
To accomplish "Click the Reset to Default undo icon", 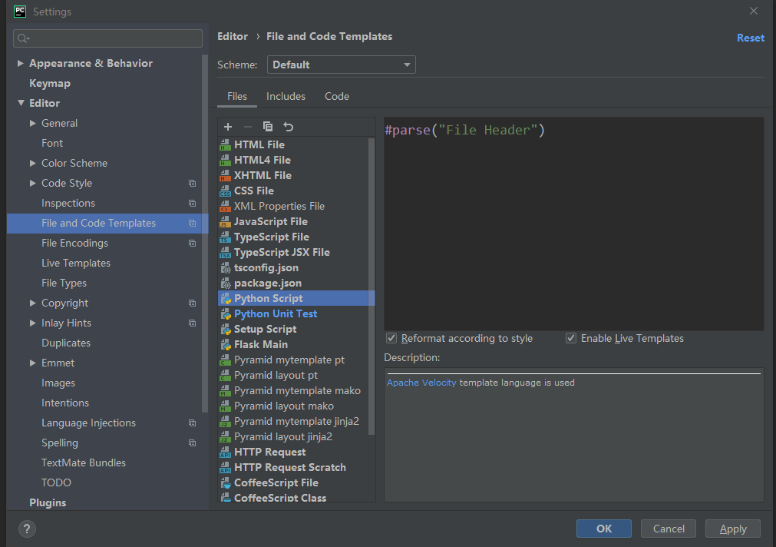I will [x=289, y=127].
